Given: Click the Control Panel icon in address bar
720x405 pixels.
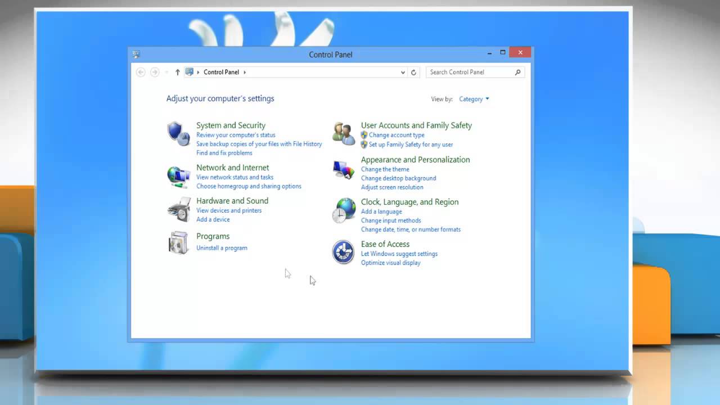Looking at the screenshot, I should click(x=190, y=72).
